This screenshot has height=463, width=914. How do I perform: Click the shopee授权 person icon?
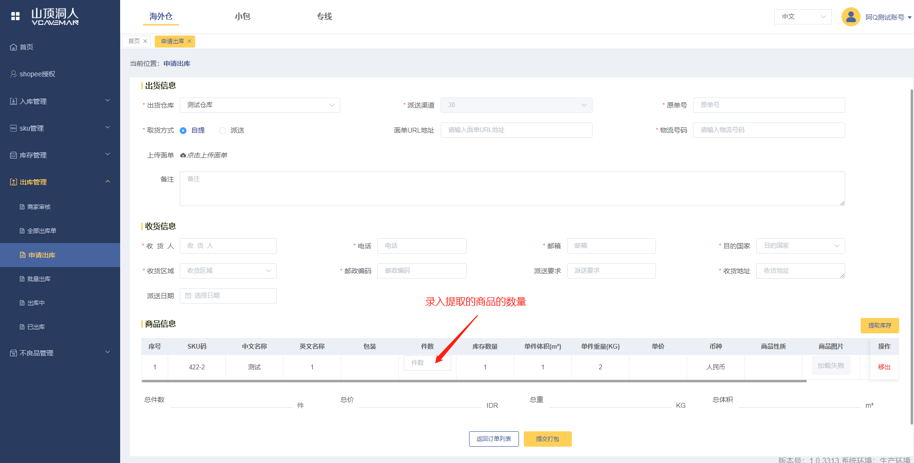pos(13,74)
